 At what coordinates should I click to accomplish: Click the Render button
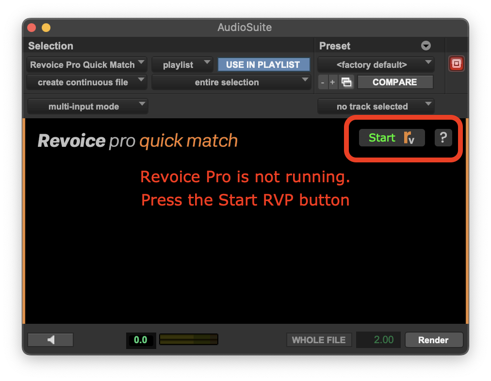coord(433,340)
